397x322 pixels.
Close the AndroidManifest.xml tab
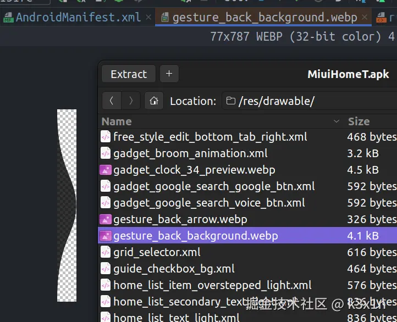pos(148,17)
